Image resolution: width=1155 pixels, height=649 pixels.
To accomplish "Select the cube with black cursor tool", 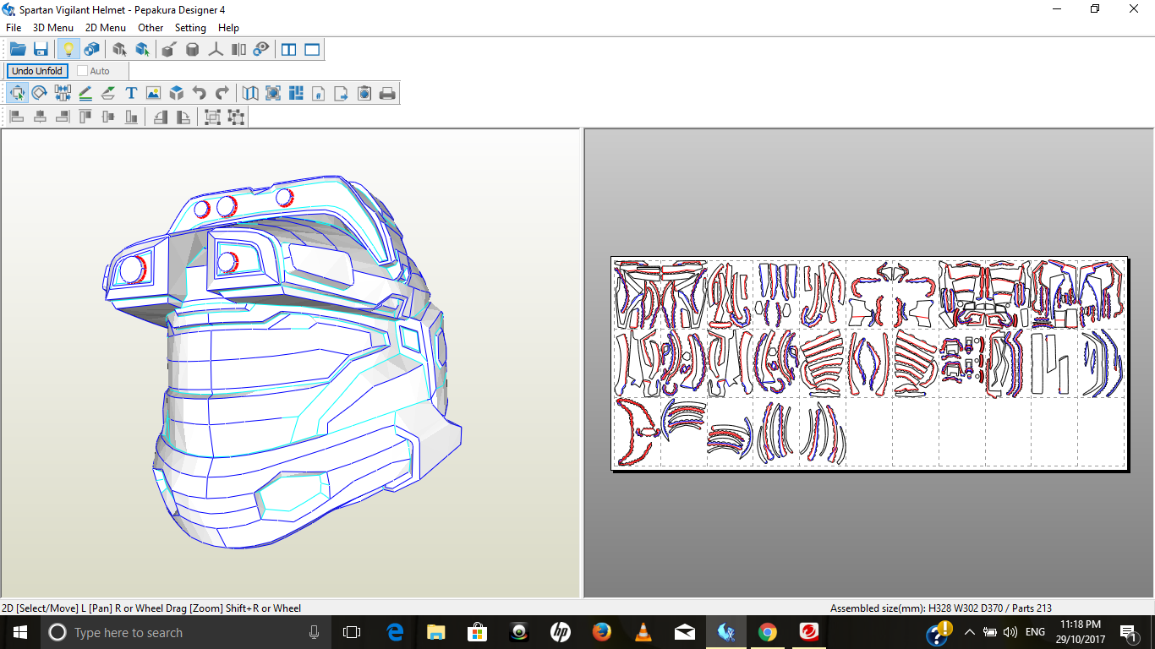I will click(119, 50).
